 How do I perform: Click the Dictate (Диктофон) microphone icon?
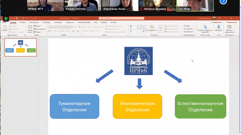[x=219, y=27]
